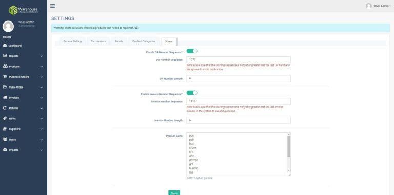
Task: Open the Invoices menu label
Action: pos(14,98)
